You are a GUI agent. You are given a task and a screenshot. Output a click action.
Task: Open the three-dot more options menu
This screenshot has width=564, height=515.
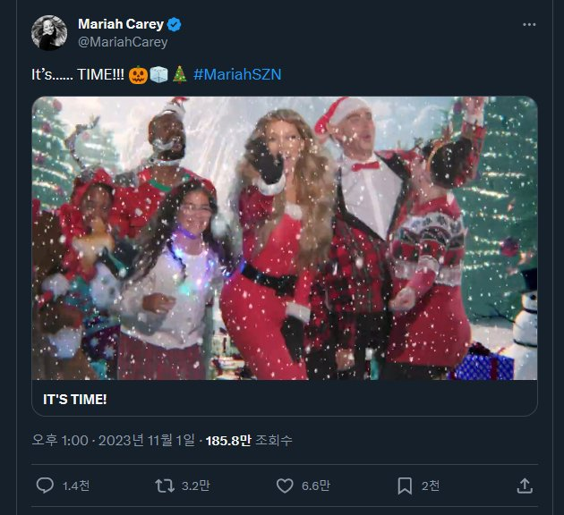tap(530, 24)
